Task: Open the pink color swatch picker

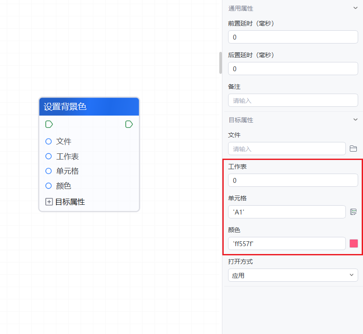Action: pyautogui.click(x=353, y=243)
